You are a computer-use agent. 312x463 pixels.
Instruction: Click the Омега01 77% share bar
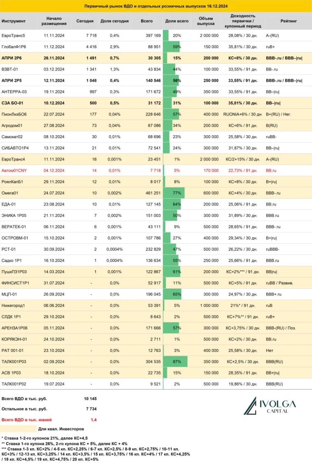(x=174, y=192)
